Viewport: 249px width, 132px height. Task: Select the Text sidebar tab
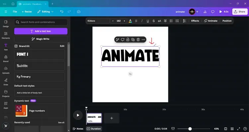pos(6,47)
